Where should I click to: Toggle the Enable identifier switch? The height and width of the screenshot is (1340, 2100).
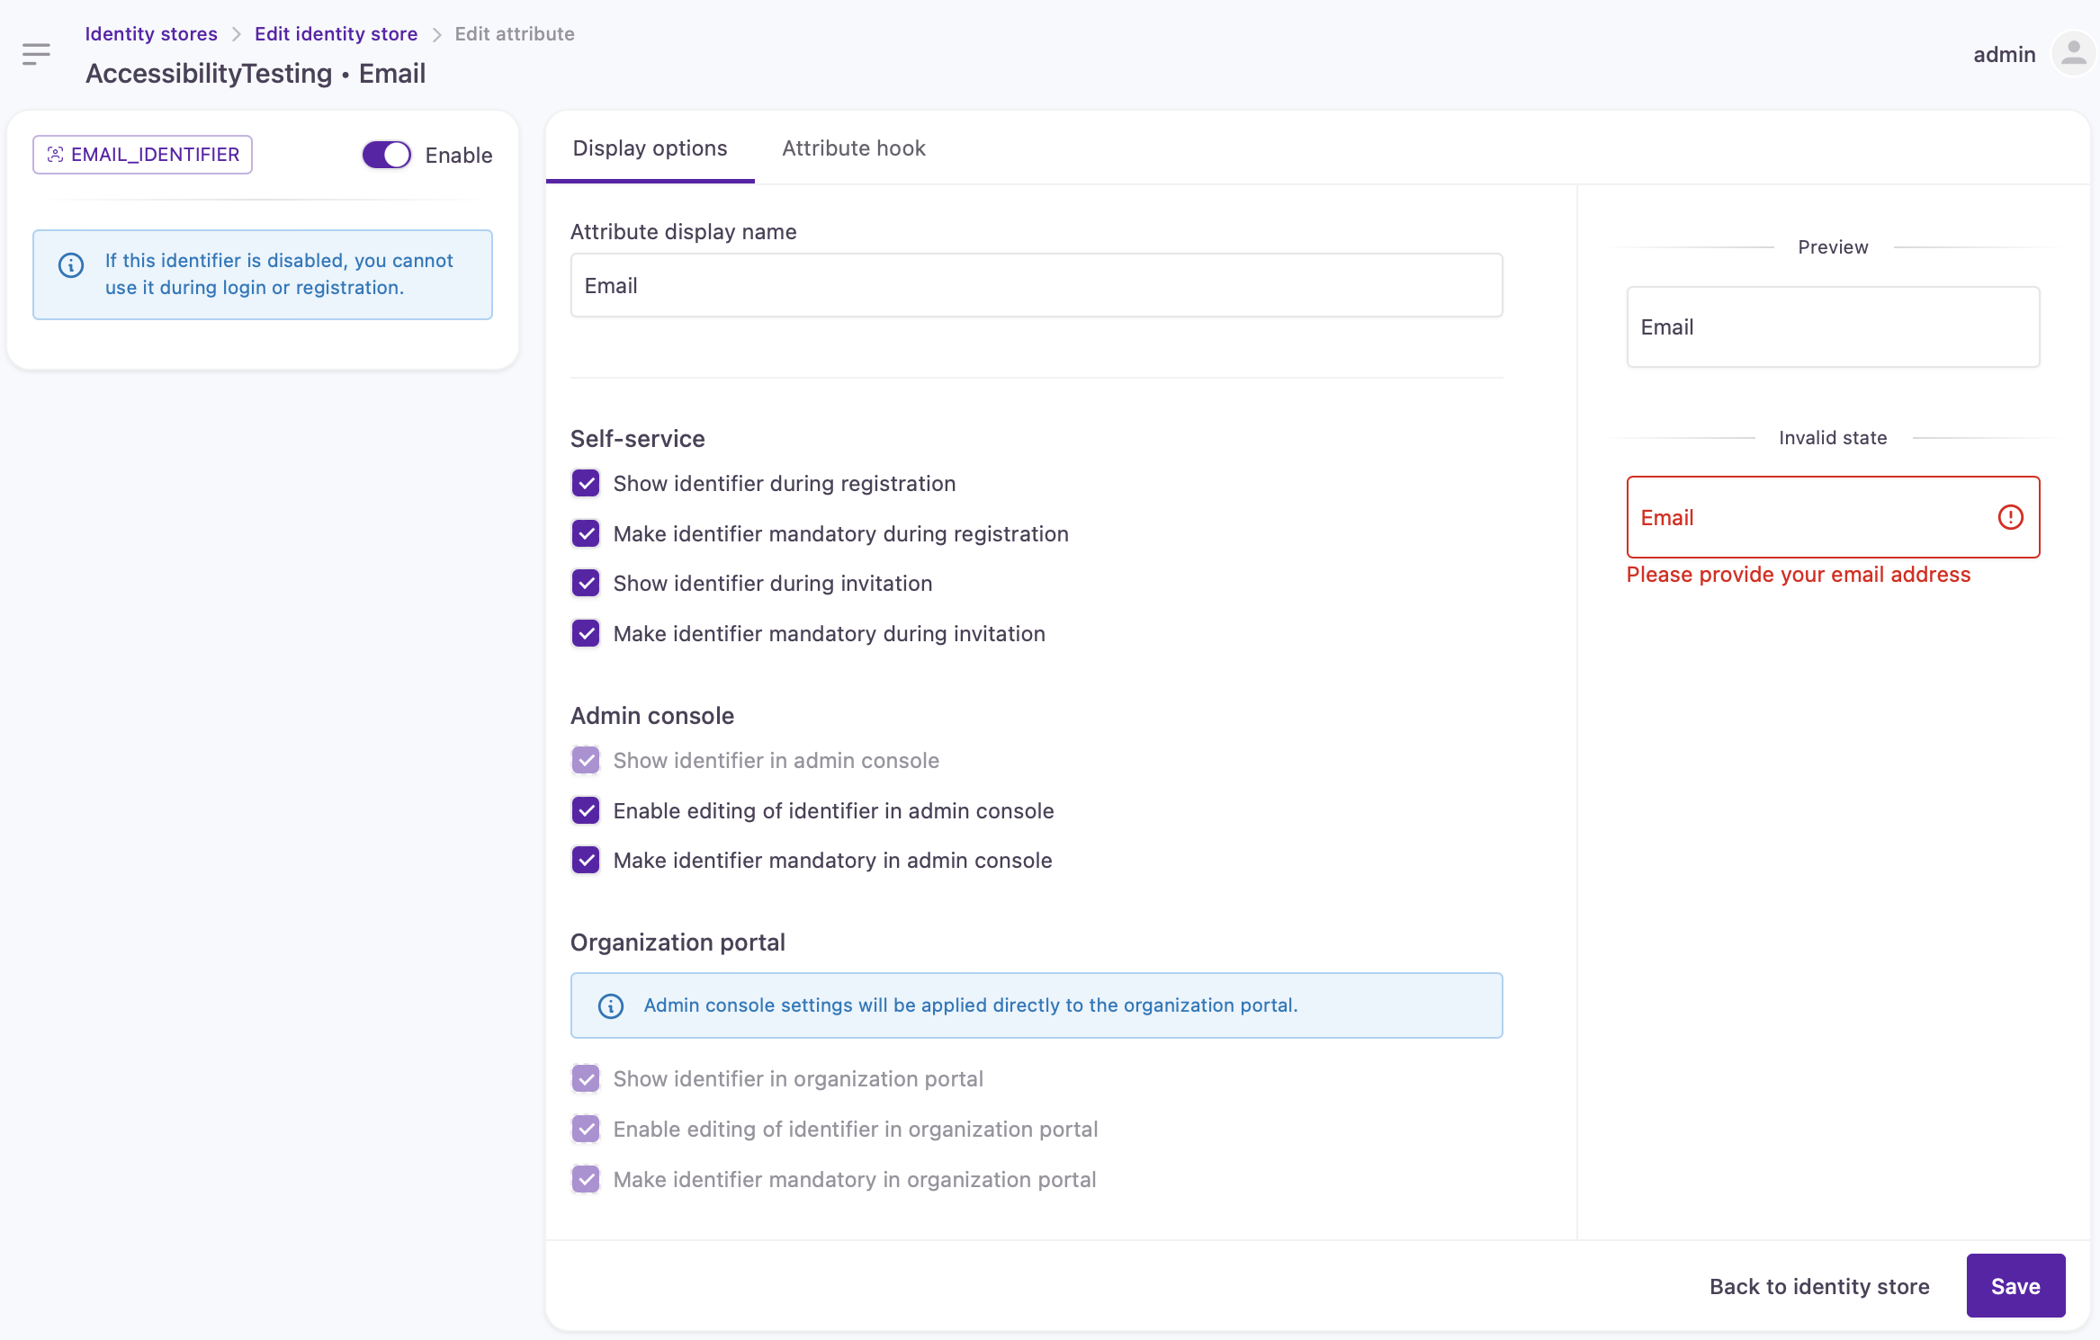[387, 155]
